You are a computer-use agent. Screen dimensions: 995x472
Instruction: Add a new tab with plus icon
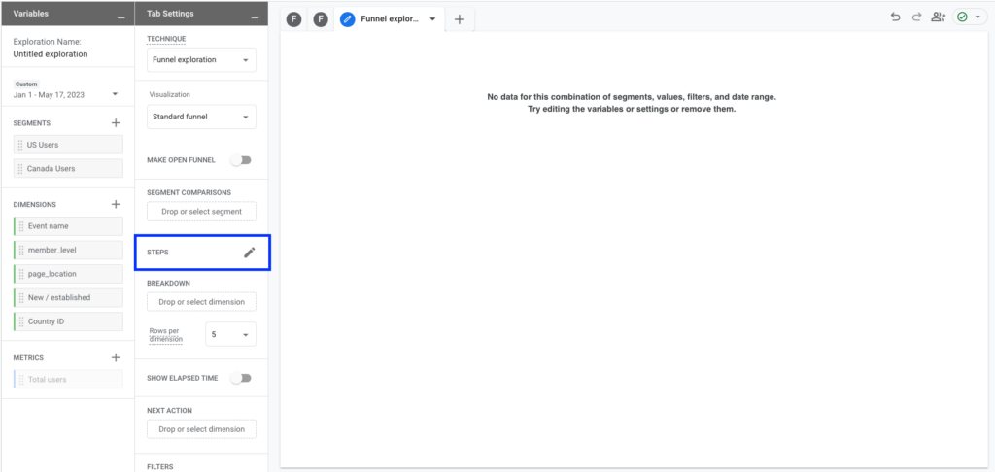pyautogui.click(x=460, y=18)
